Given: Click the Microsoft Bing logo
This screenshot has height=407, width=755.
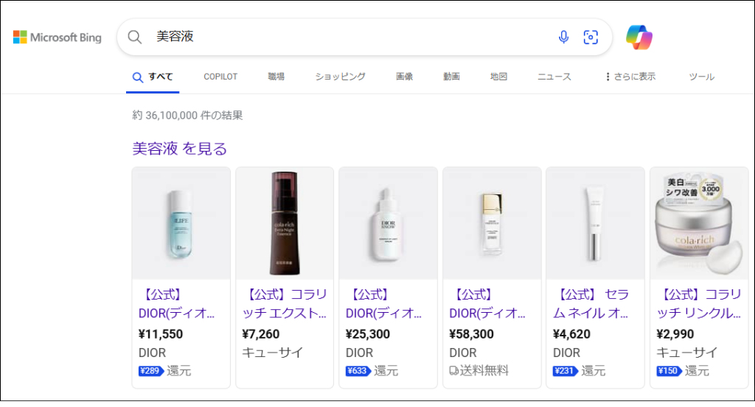Looking at the screenshot, I should point(58,37).
